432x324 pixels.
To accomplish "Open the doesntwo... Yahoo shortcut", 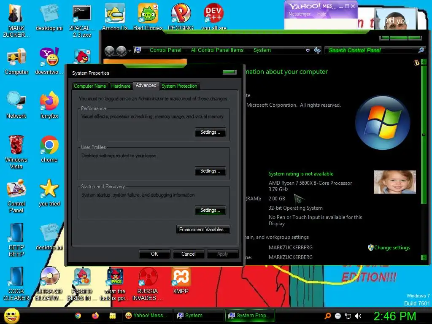I will point(49,61).
